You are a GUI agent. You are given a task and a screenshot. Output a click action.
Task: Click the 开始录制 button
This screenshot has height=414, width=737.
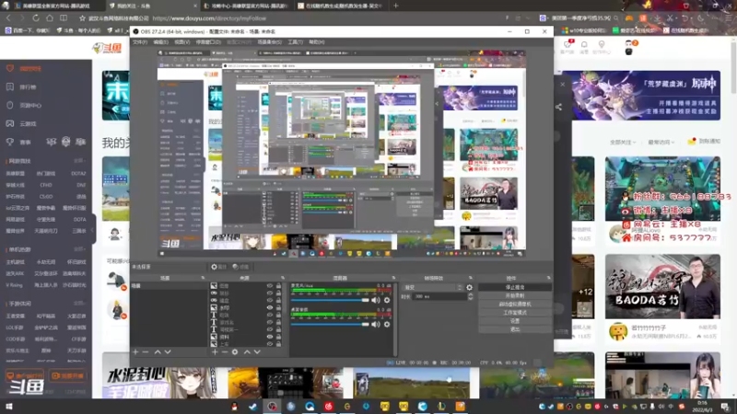[x=515, y=295]
